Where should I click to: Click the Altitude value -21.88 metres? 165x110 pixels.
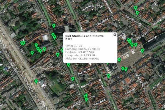point(89,59)
